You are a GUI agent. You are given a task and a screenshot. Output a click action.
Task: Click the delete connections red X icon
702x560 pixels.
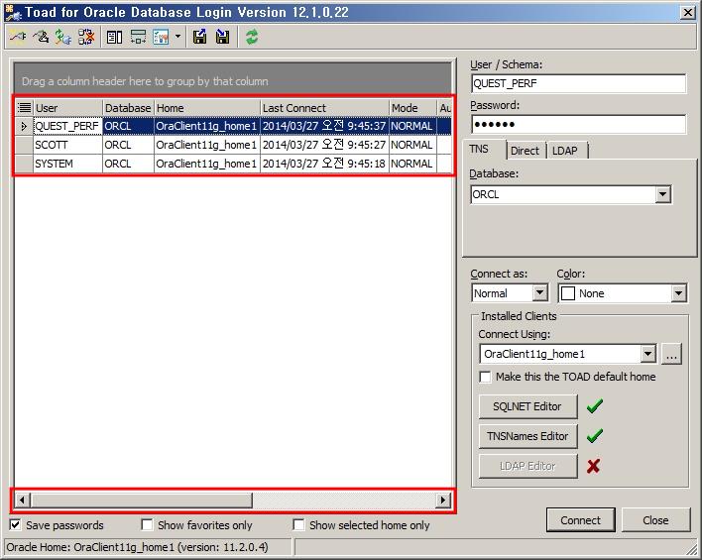[86, 37]
